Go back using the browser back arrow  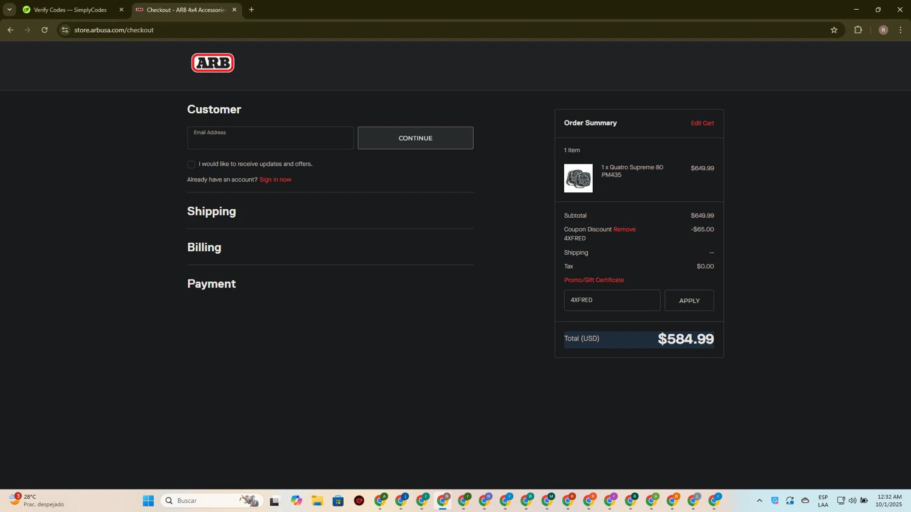(10, 30)
